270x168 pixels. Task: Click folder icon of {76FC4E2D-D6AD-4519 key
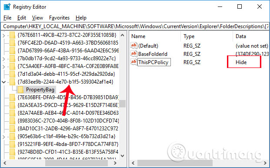(13, 43)
